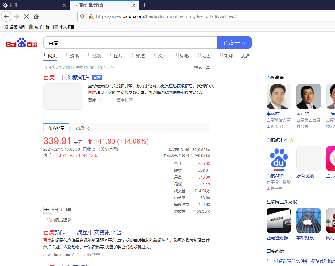Viewport: 335px width, 266px height.
Task: Open the browser home page icon
Action: pos(36,16)
